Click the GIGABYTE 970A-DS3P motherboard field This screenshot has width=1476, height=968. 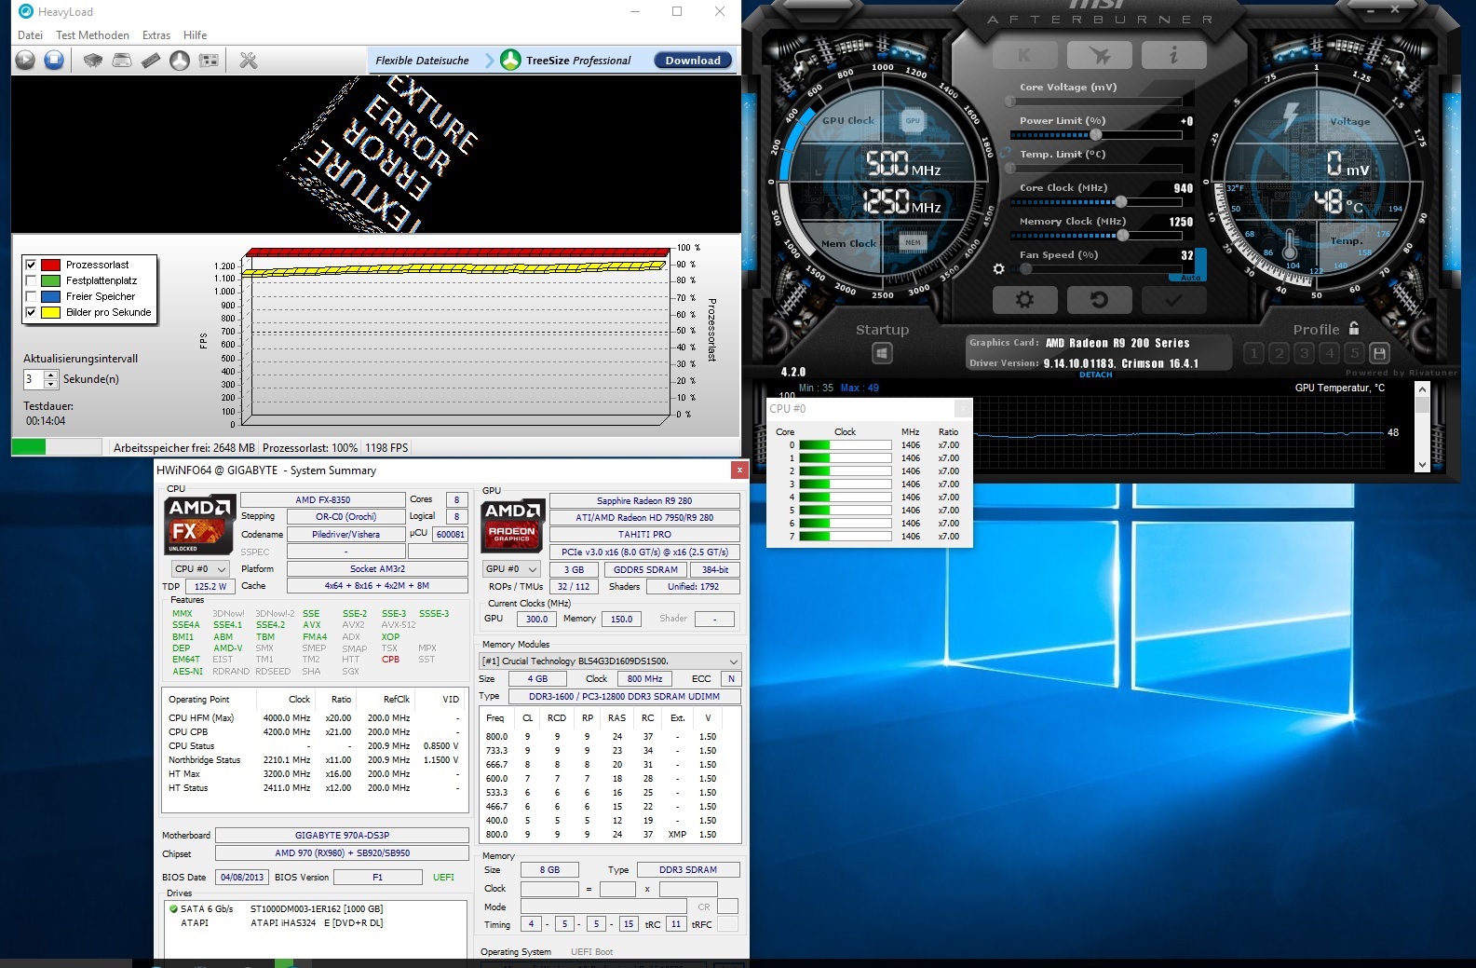click(x=342, y=835)
